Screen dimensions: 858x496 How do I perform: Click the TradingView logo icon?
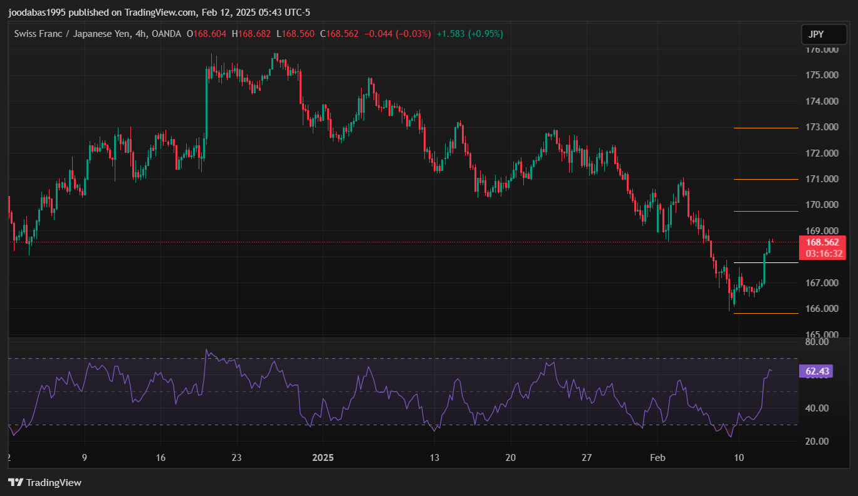(x=16, y=482)
